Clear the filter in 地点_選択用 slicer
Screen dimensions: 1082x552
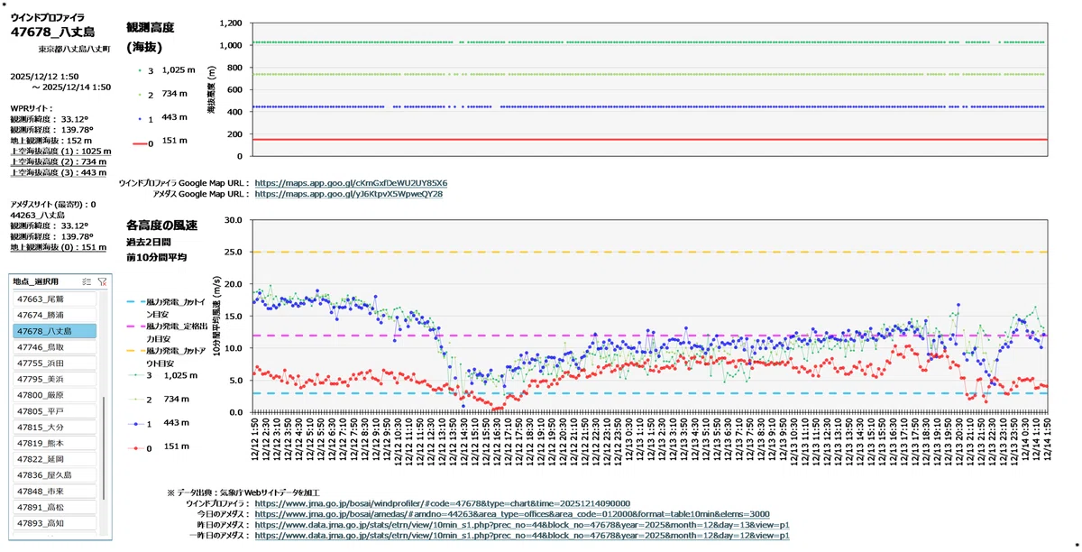tap(101, 281)
